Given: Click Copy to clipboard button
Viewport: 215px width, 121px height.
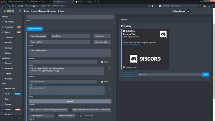Looking at the screenshot, I should point(129,75).
